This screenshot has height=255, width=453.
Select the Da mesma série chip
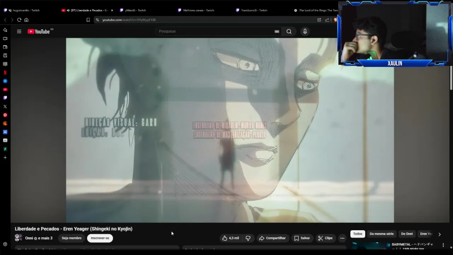(382, 234)
